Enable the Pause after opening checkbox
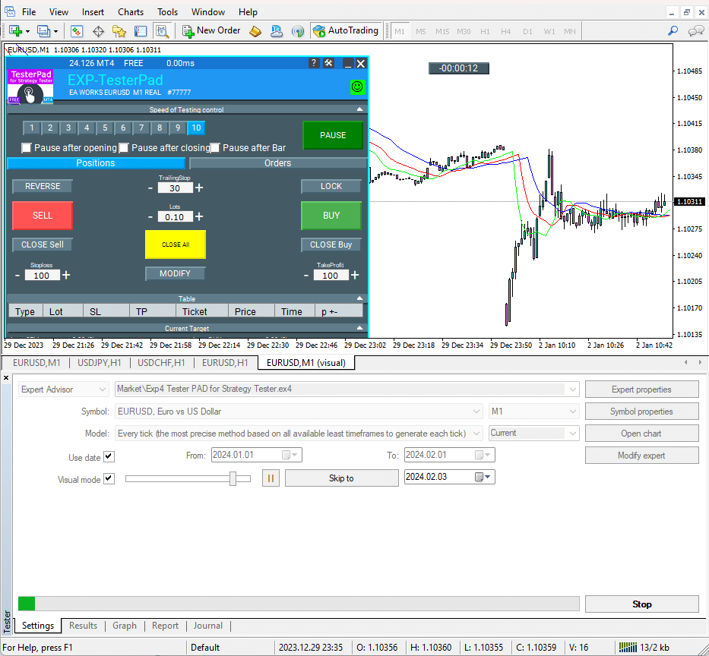The height and width of the screenshot is (656, 709). click(27, 148)
